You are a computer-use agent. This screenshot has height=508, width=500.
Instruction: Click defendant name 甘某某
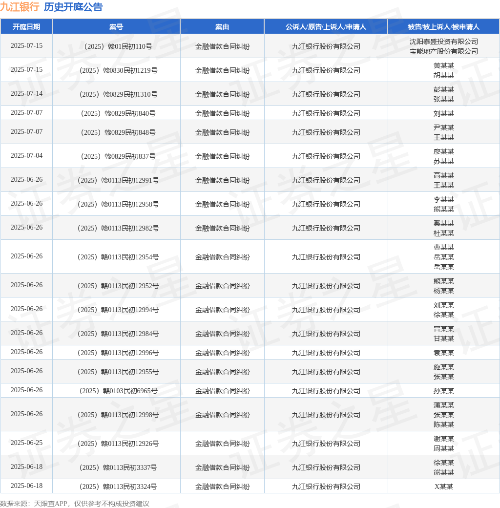(444, 339)
